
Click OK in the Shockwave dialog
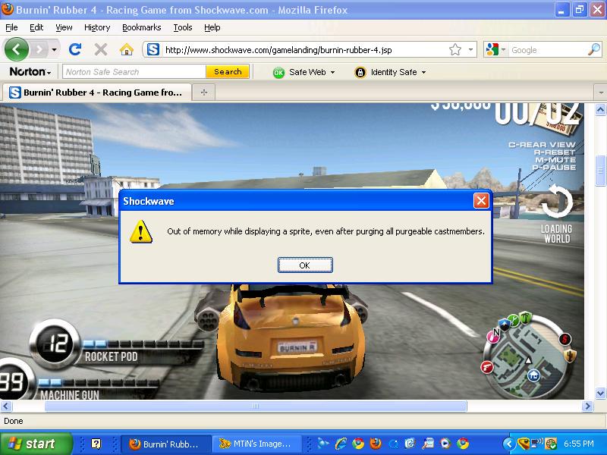click(305, 265)
